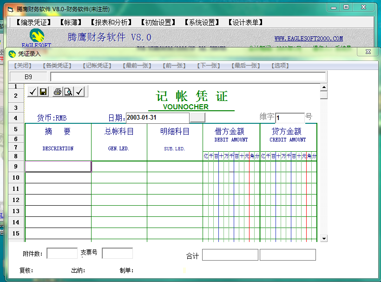Click the first checkmark icon before the save icon
381x282 pixels.
(x=33, y=92)
